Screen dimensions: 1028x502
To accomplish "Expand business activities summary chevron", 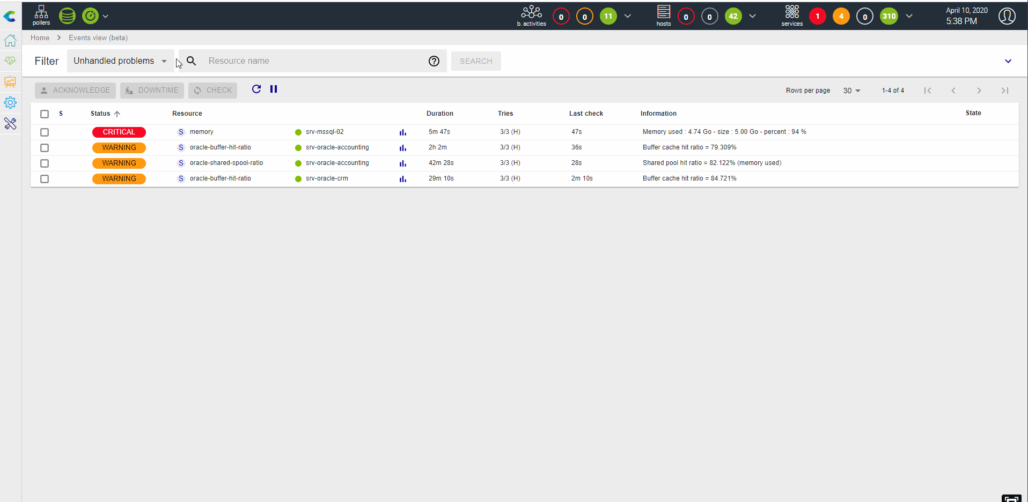I will 628,16.
